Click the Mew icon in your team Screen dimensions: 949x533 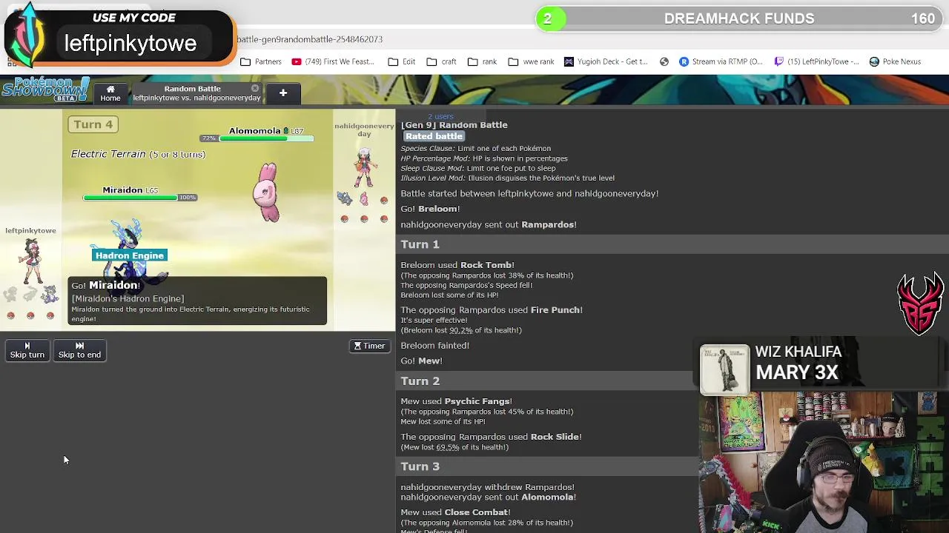[30, 295]
